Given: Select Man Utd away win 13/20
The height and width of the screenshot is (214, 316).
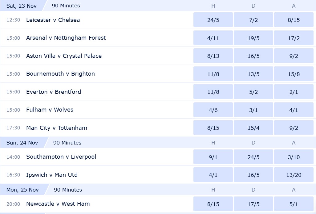Looking at the screenshot, I should click(294, 175).
